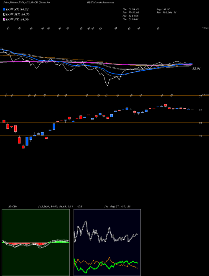Click the blue DOW ST legend swatch
This screenshot has height=276, width=209.
[x=4, y=9]
